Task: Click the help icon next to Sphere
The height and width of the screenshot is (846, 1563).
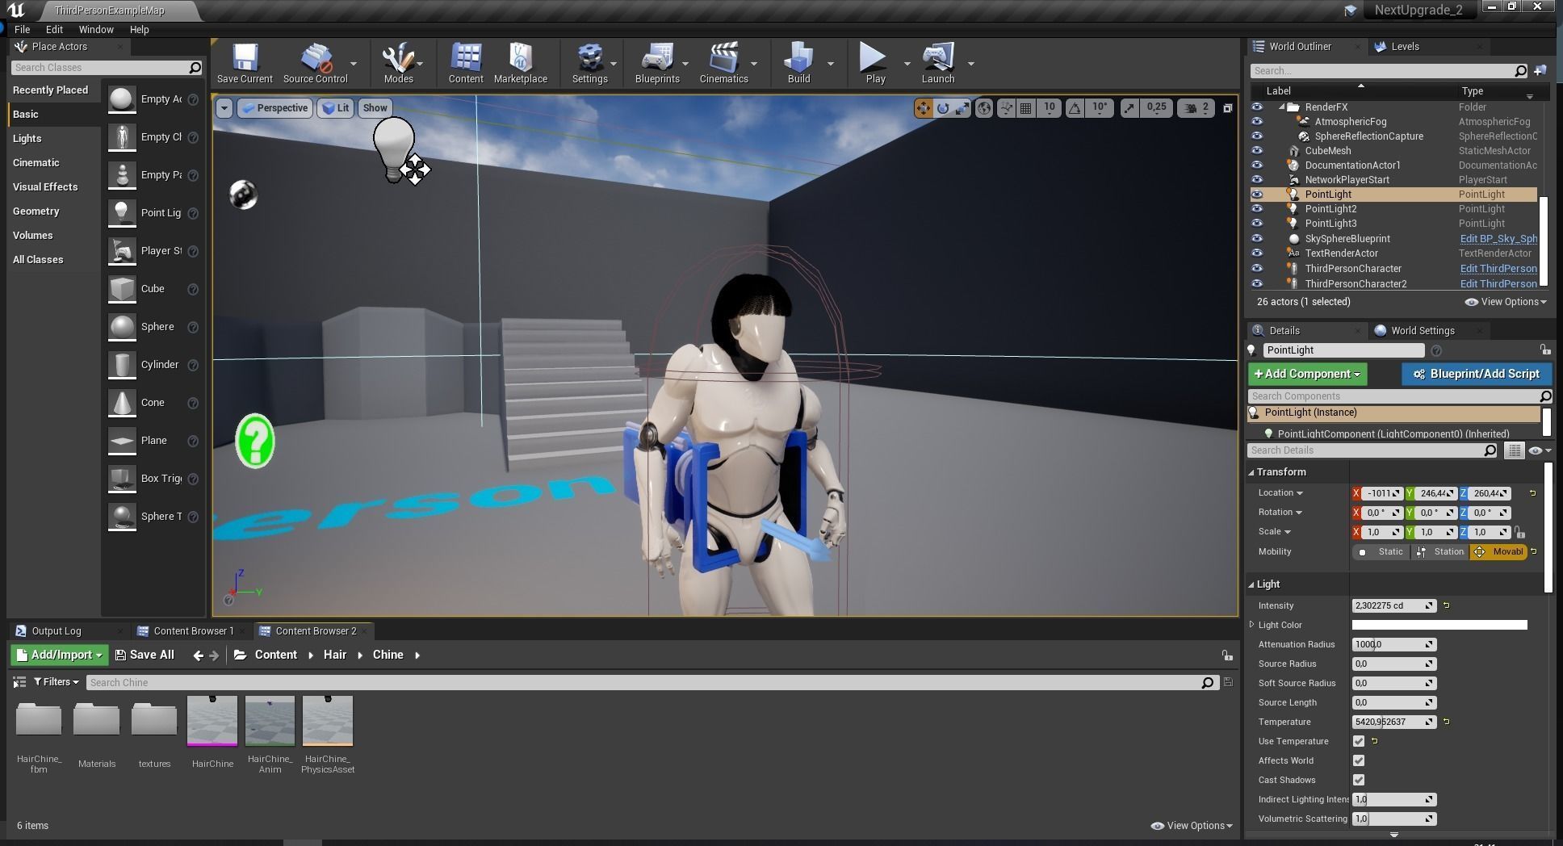Action: pyautogui.click(x=193, y=327)
